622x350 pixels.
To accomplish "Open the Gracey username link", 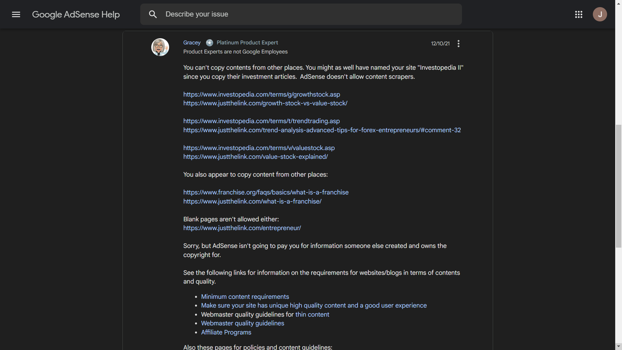I will 192,43.
